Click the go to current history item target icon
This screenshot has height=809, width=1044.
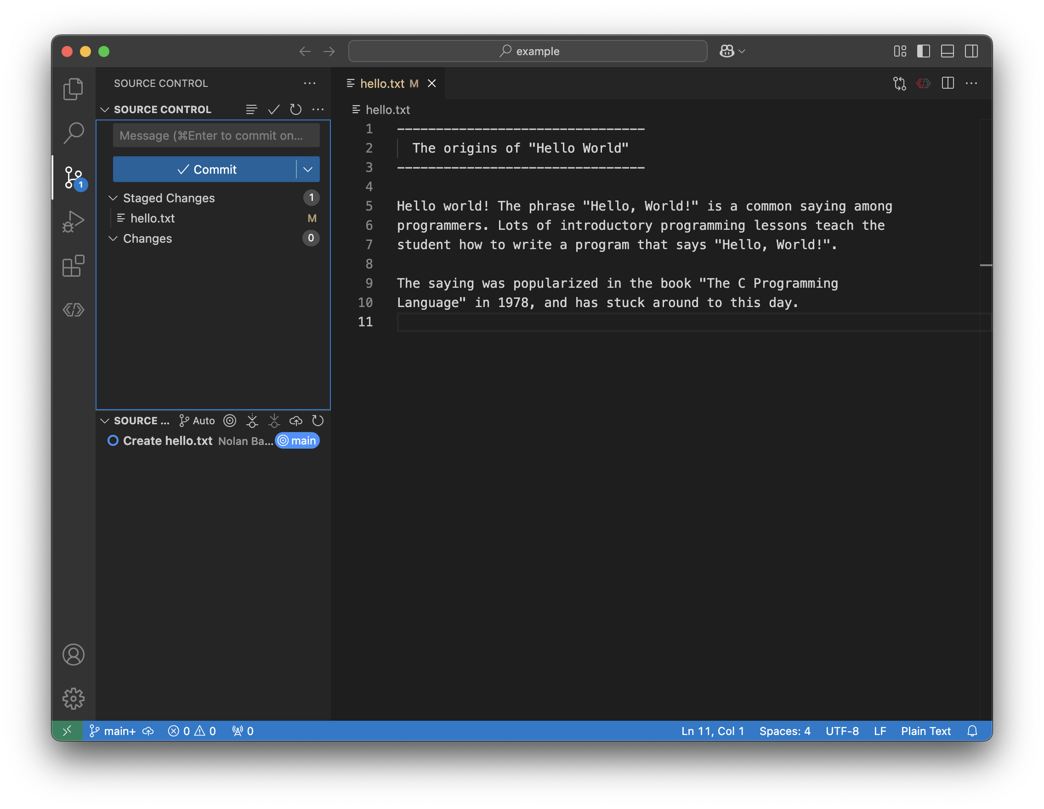pyautogui.click(x=230, y=421)
